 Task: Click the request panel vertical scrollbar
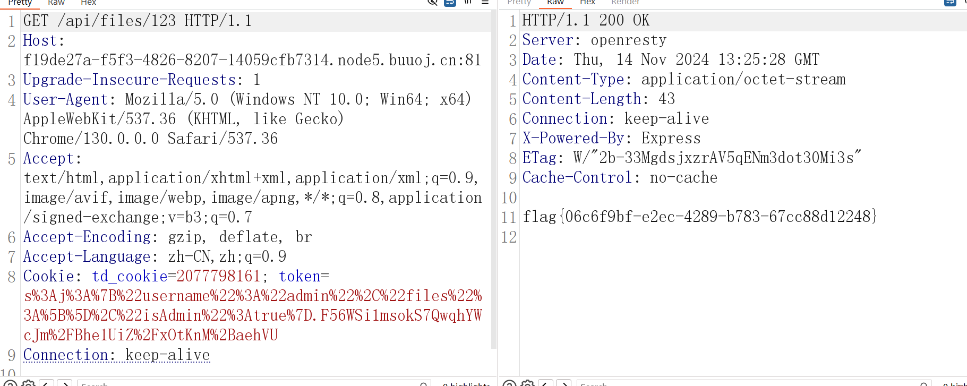[494, 179]
